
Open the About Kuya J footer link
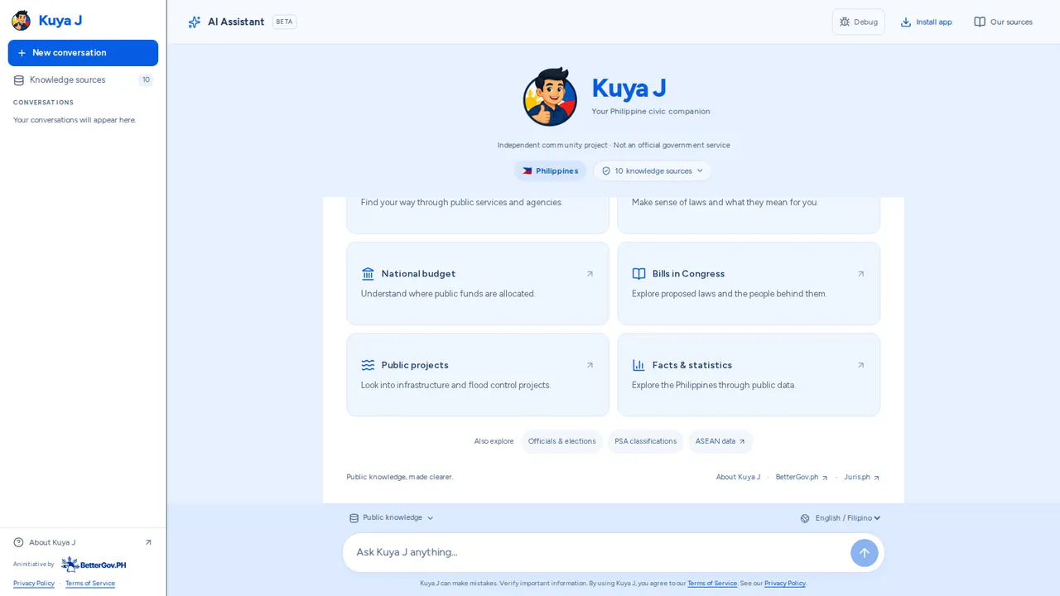(738, 478)
